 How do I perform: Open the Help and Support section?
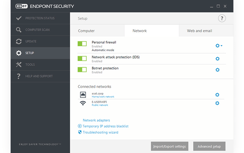point(40,76)
